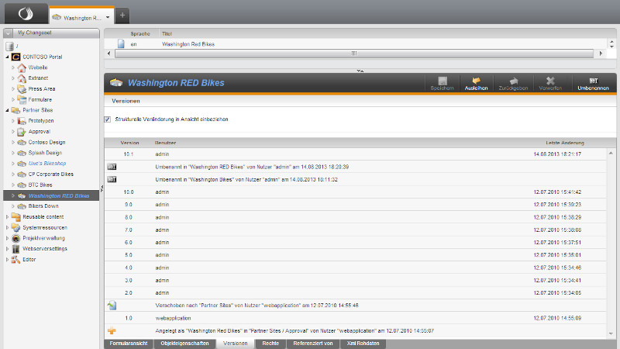Open version 10.0 link

(129, 192)
